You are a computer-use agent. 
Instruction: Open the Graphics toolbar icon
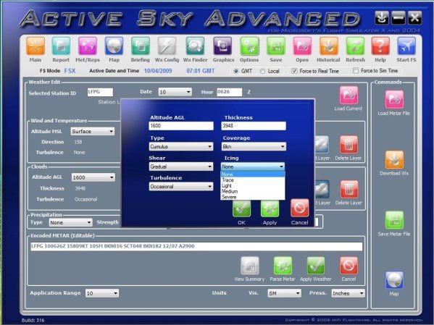(222, 46)
